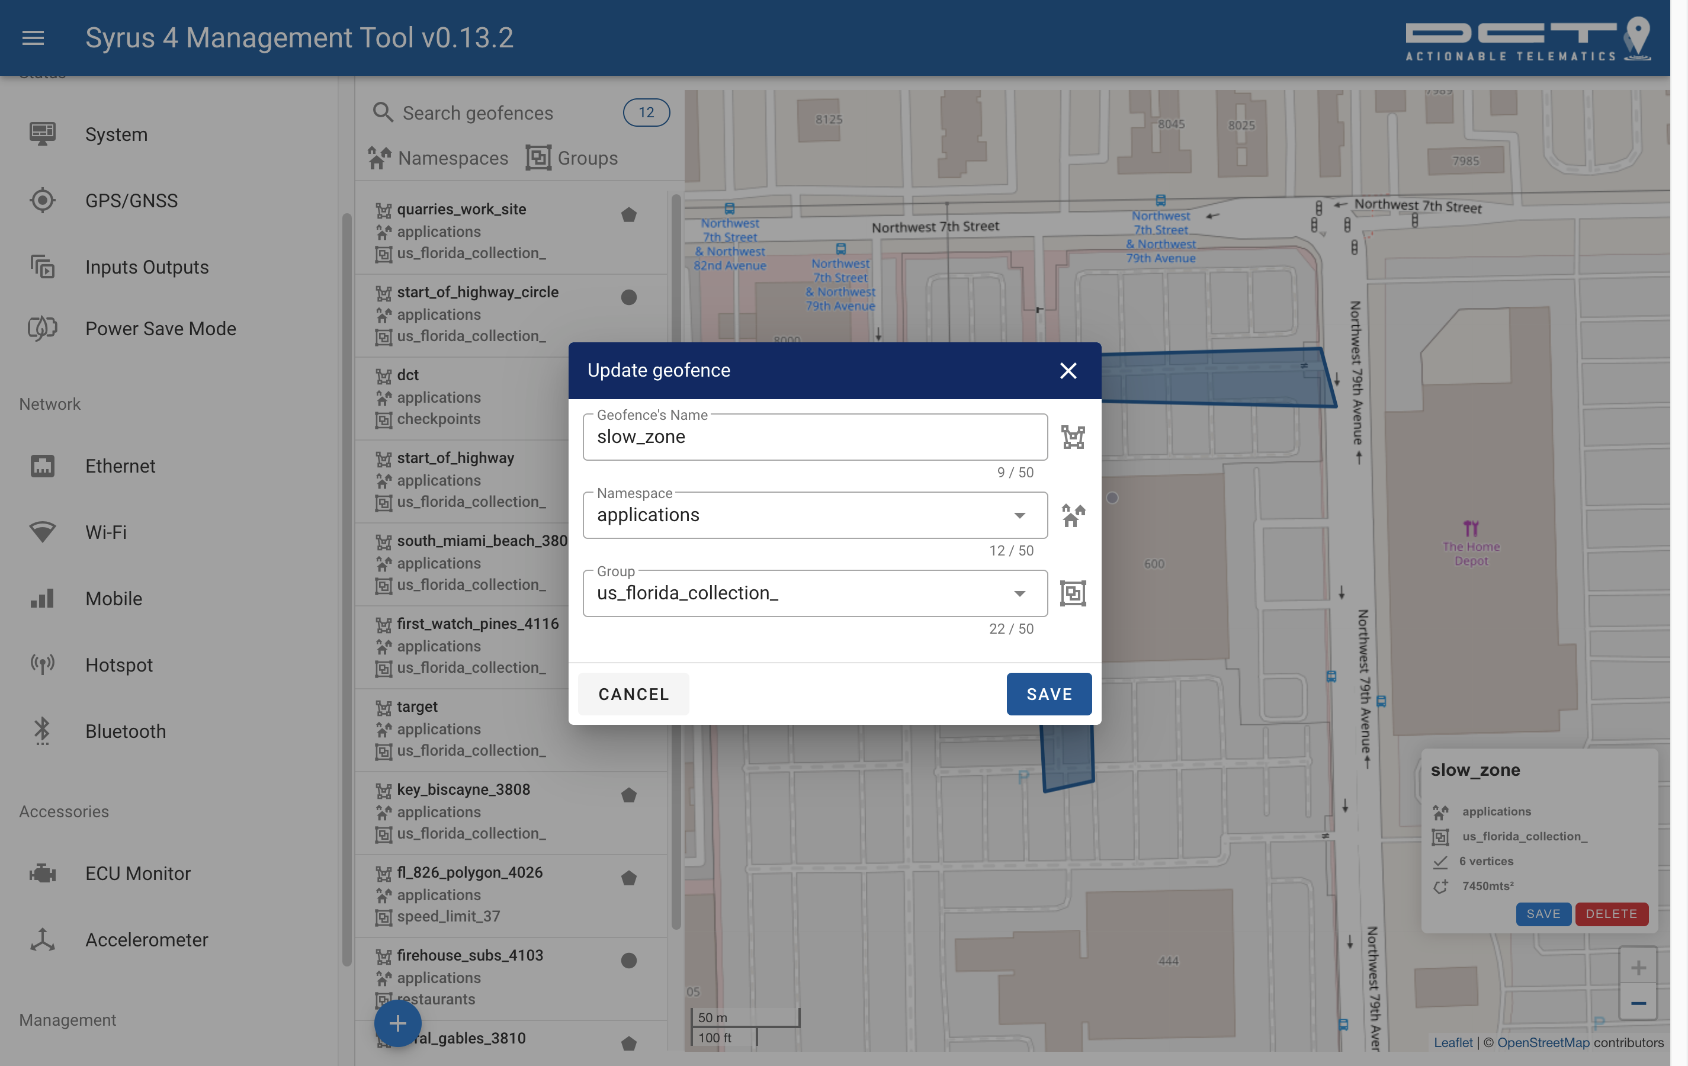The height and width of the screenshot is (1066, 1688).
Task: Click polygon marker for key_biscayne_3808
Action: (x=629, y=795)
